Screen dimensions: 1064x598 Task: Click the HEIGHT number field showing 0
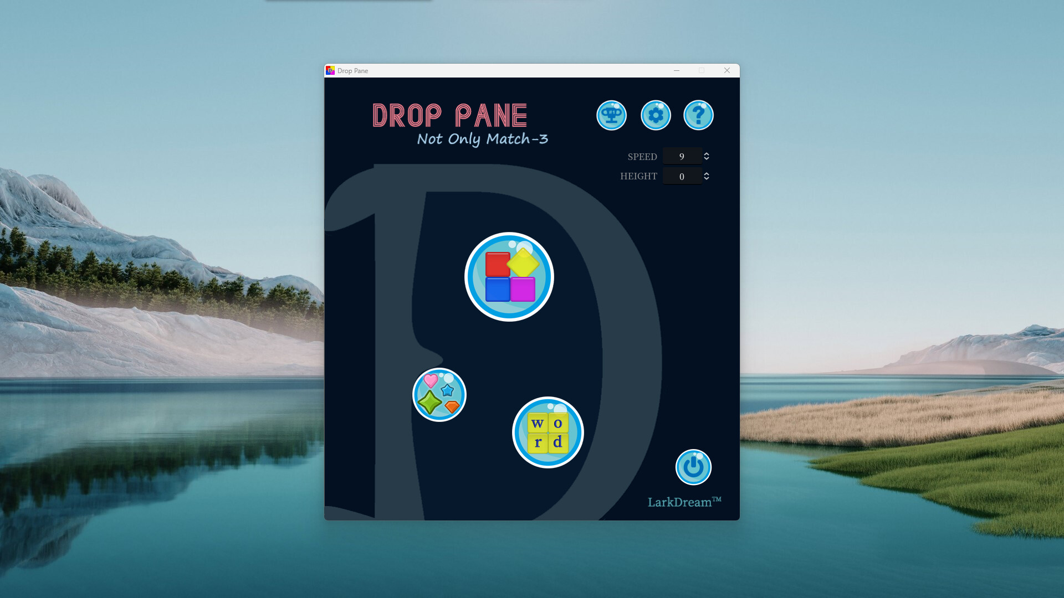tap(682, 176)
